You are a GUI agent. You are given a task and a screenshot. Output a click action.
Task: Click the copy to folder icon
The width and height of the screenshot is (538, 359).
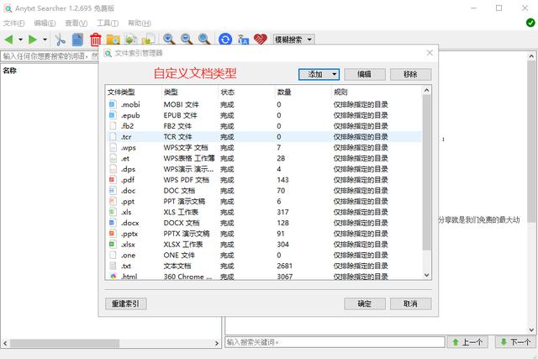[x=148, y=40]
